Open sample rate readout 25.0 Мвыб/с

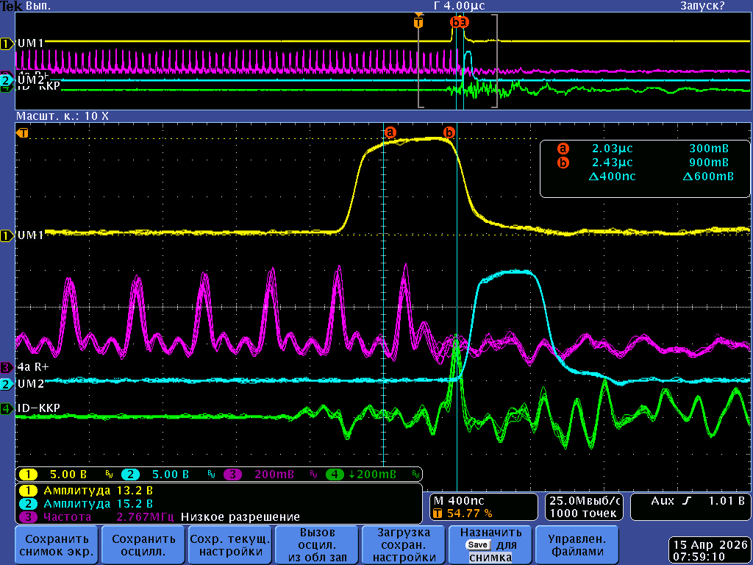tap(584, 500)
